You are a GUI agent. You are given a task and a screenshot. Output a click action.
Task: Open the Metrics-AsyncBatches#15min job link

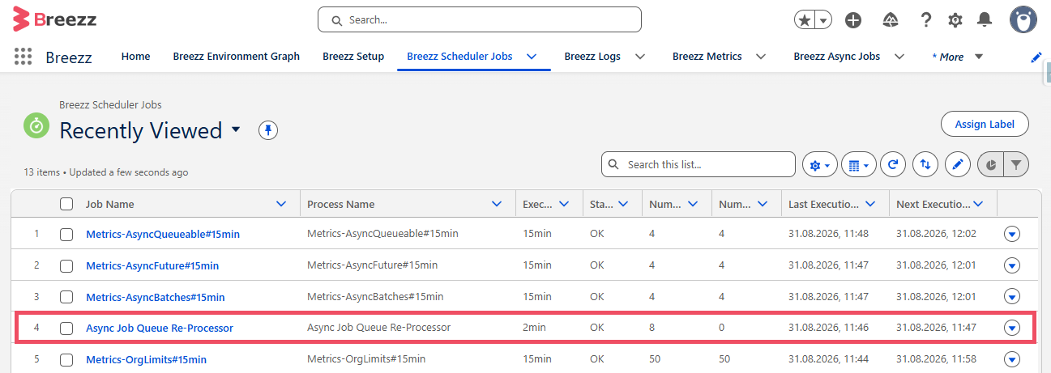point(156,297)
